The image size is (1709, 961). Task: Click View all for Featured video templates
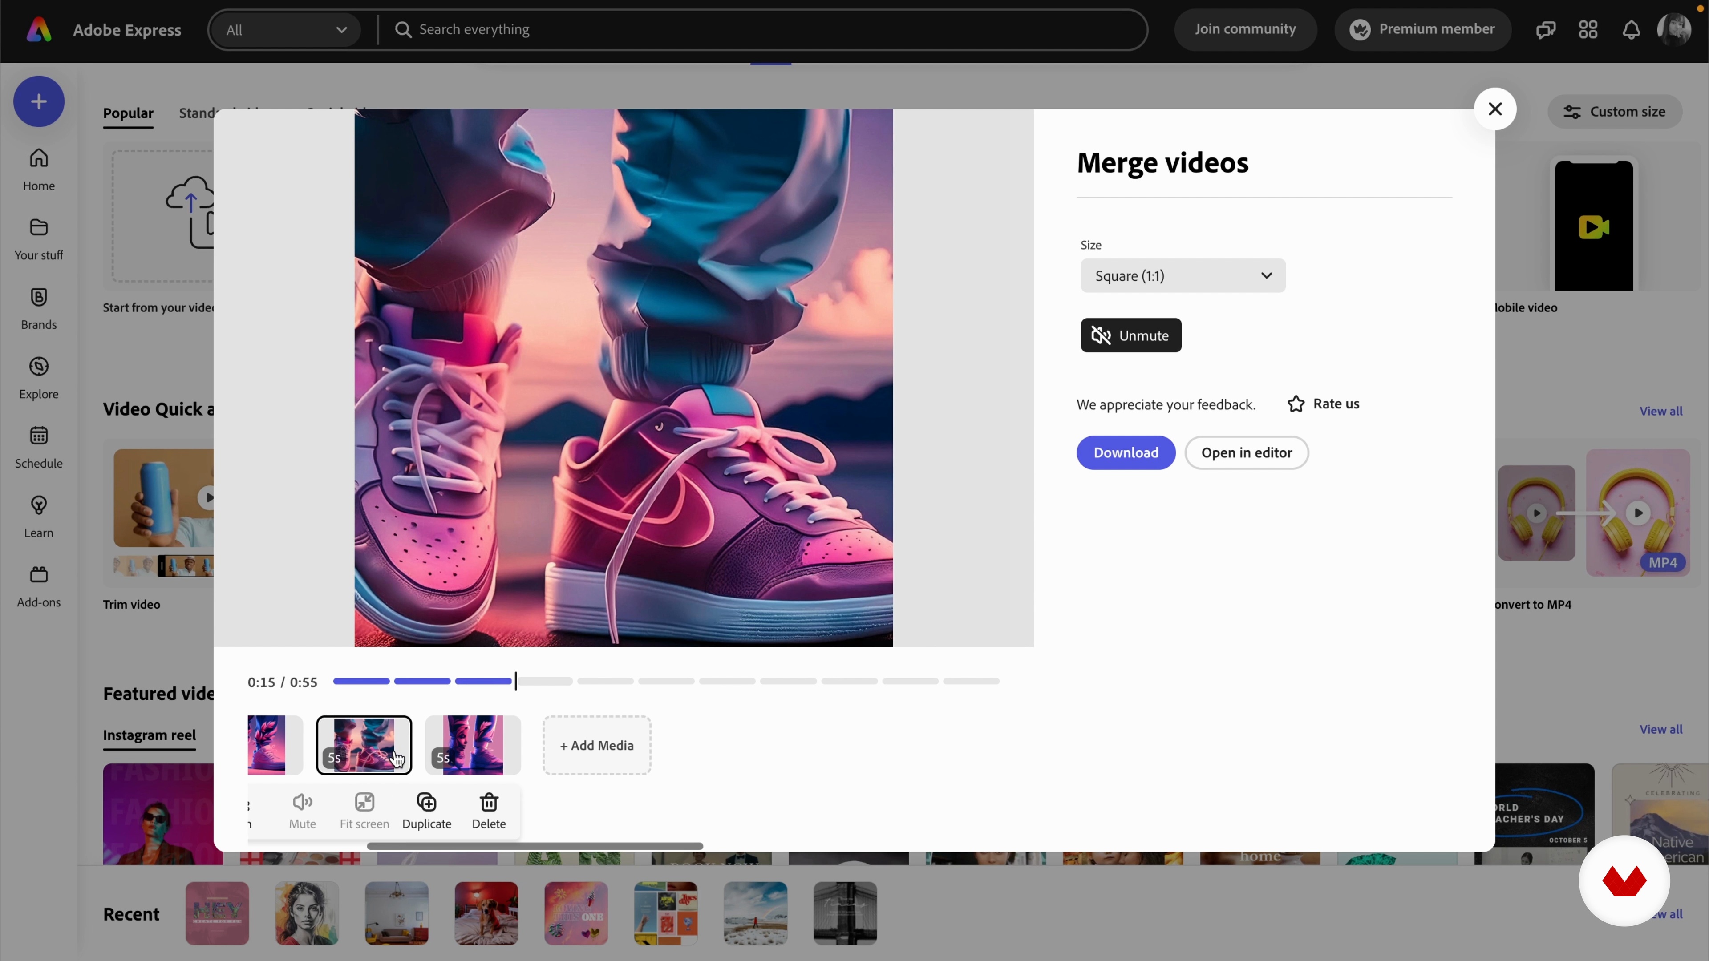pyautogui.click(x=1660, y=730)
